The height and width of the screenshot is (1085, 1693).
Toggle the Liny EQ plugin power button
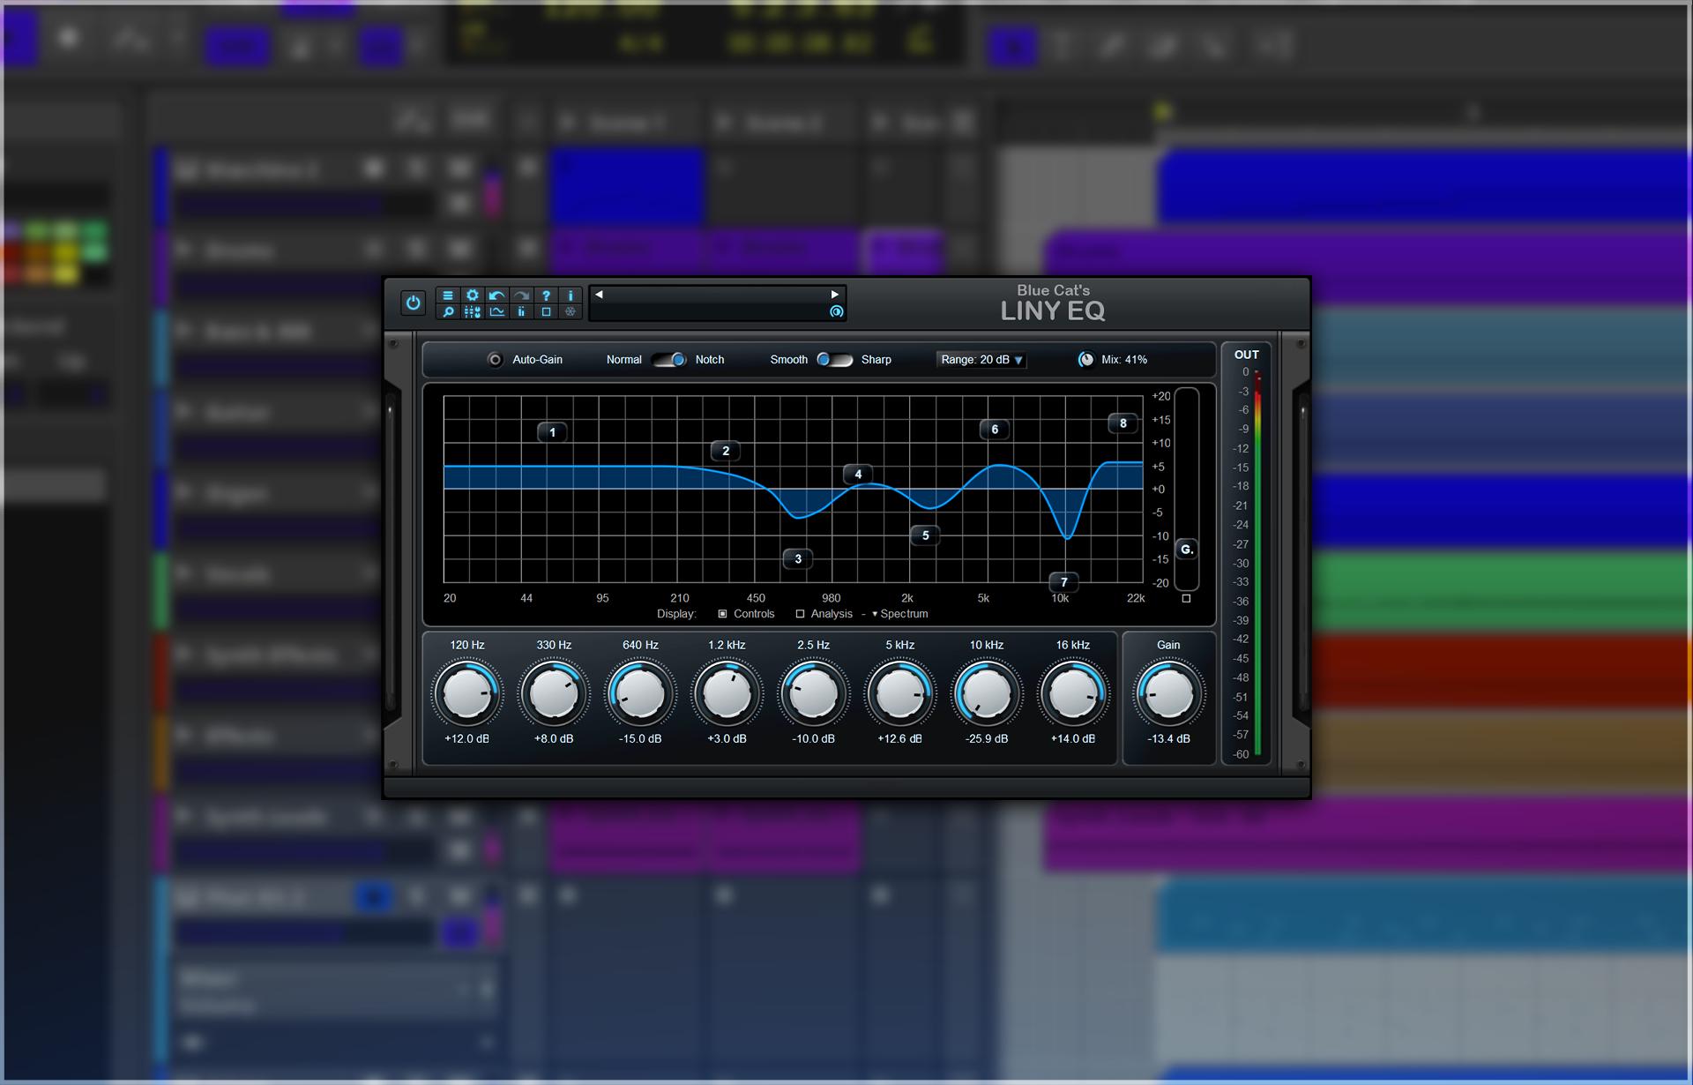pyautogui.click(x=413, y=303)
